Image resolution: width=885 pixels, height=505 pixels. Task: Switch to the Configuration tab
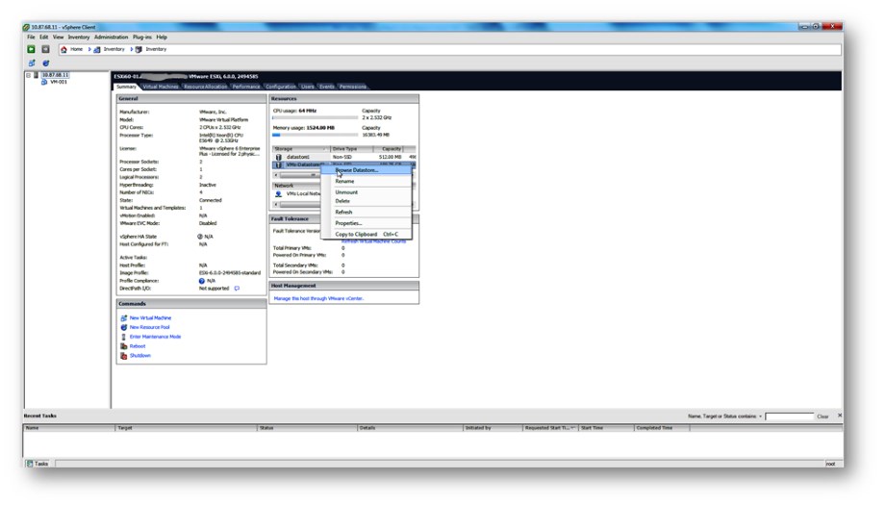[280, 87]
